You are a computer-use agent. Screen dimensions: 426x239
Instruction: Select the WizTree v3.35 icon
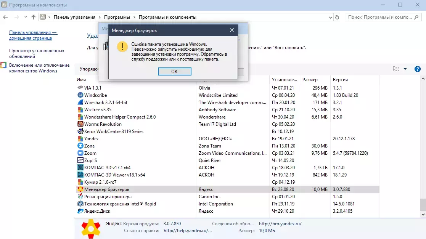tap(80, 110)
